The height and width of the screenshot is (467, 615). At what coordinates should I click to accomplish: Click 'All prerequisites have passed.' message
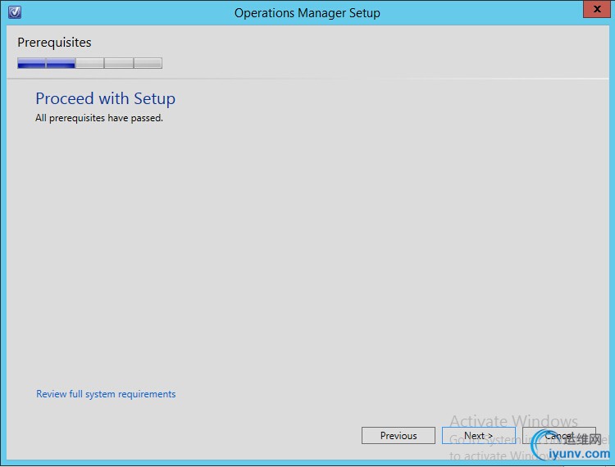pos(99,118)
